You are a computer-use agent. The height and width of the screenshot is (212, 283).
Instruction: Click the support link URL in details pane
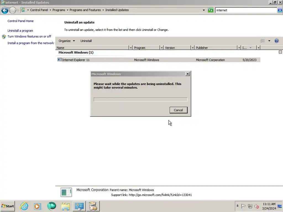coord(160,195)
